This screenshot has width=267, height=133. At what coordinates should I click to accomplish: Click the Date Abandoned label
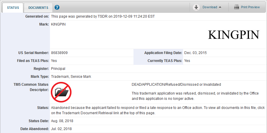coord(35,129)
